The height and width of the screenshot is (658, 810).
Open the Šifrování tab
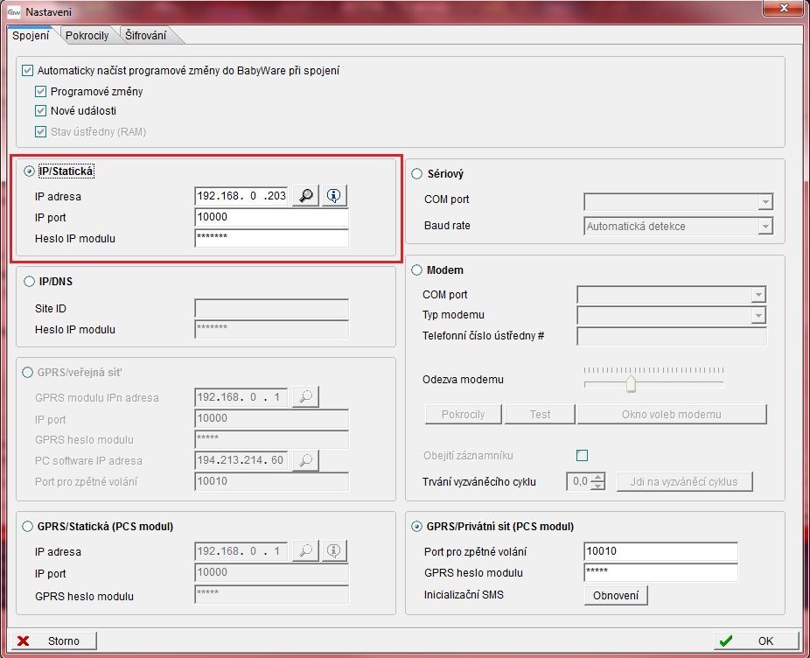[149, 36]
